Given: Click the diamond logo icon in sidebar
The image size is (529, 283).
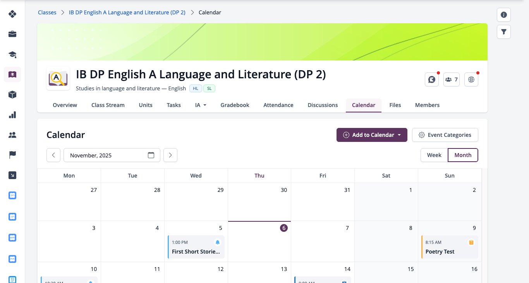Looking at the screenshot, I should 12,14.
